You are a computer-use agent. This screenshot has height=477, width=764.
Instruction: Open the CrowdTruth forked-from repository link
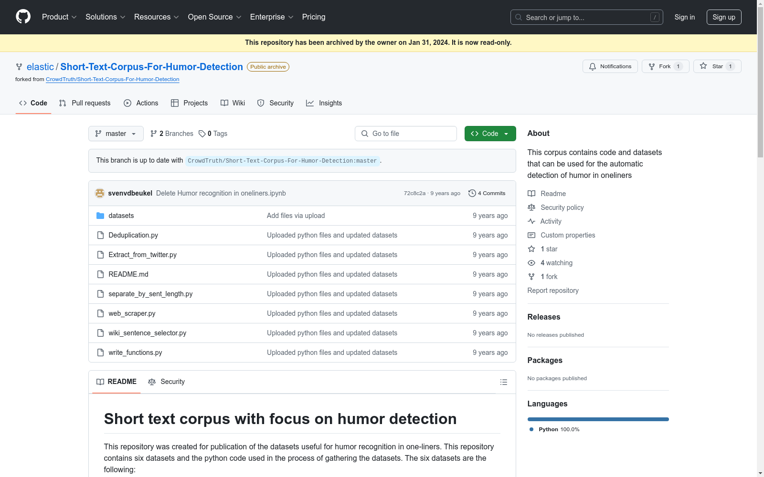(x=113, y=79)
